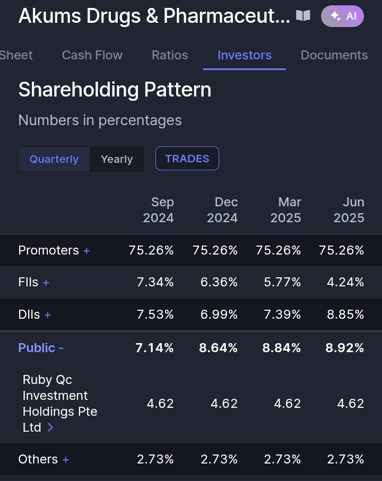
Task: Click the Jun 2025 column header
Action: [349, 210]
